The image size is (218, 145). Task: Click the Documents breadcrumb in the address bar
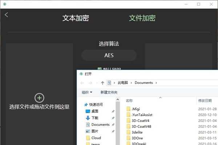[x=144, y=83]
